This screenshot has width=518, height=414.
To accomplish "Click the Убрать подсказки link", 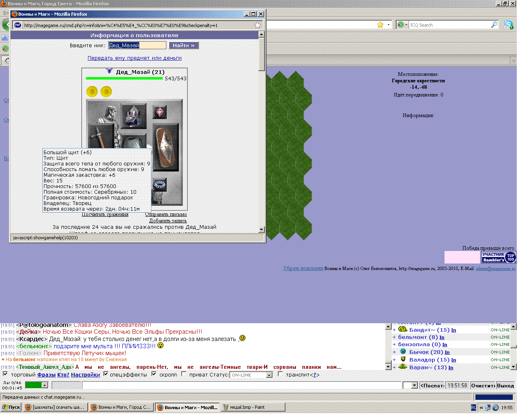I will (303, 268).
